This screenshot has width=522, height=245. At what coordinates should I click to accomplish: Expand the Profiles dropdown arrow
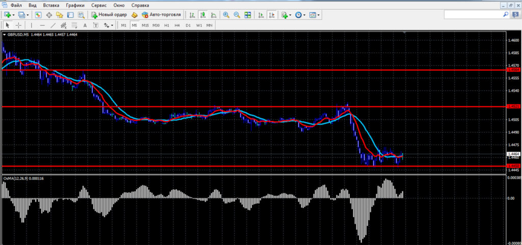pos(28,15)
